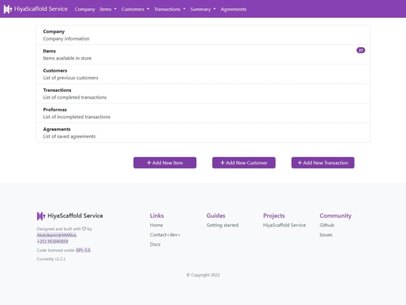This screenshot has width=406, height=305.
Task: Click Add New Item button
Action: click(x=165, y=163)
